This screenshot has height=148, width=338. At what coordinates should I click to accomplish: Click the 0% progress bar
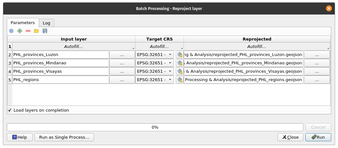(x=155, y=127)
